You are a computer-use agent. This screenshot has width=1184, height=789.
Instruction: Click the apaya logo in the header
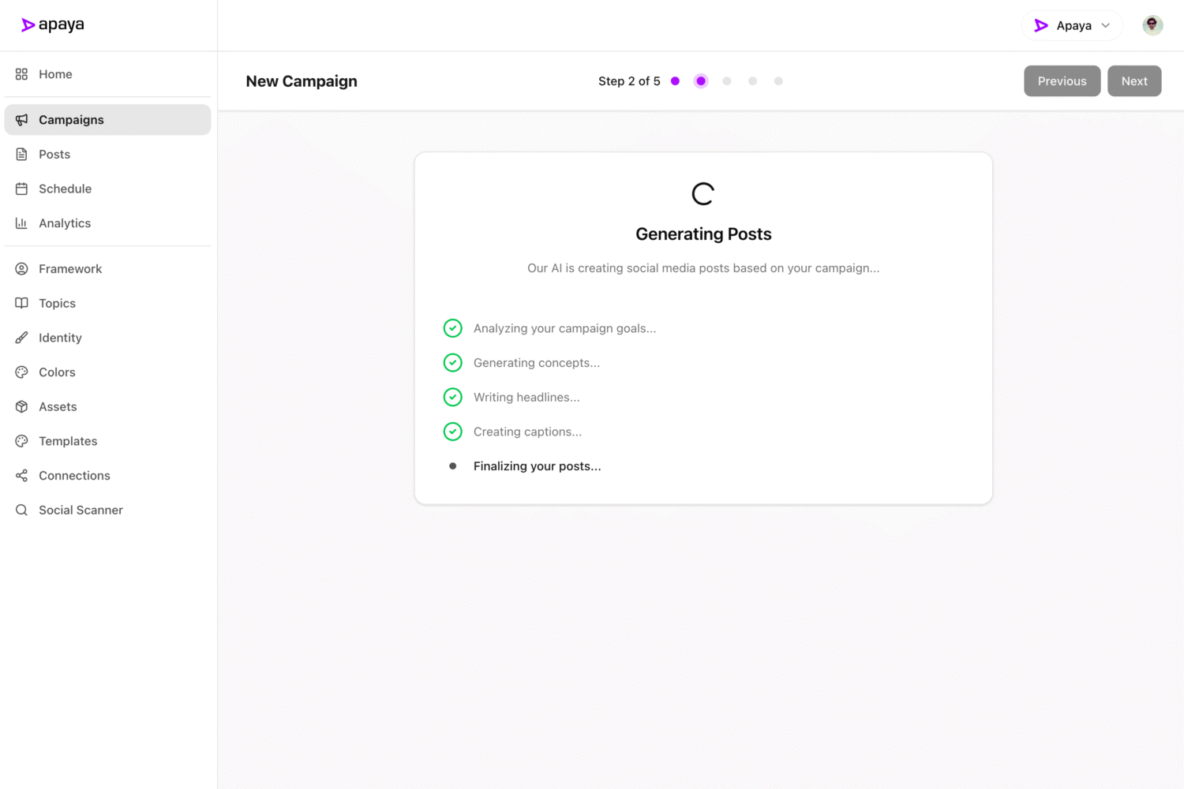pos(52,24)
